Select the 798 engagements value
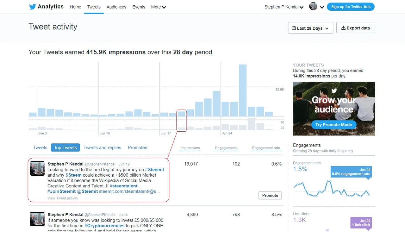The image size is (405, 232). [236, 215]
